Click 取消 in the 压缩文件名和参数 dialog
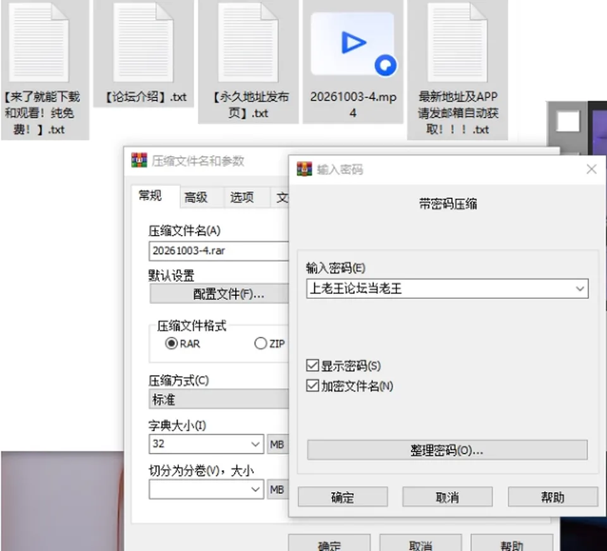Viewport: 607px width, 551px height. click(420, 543)
